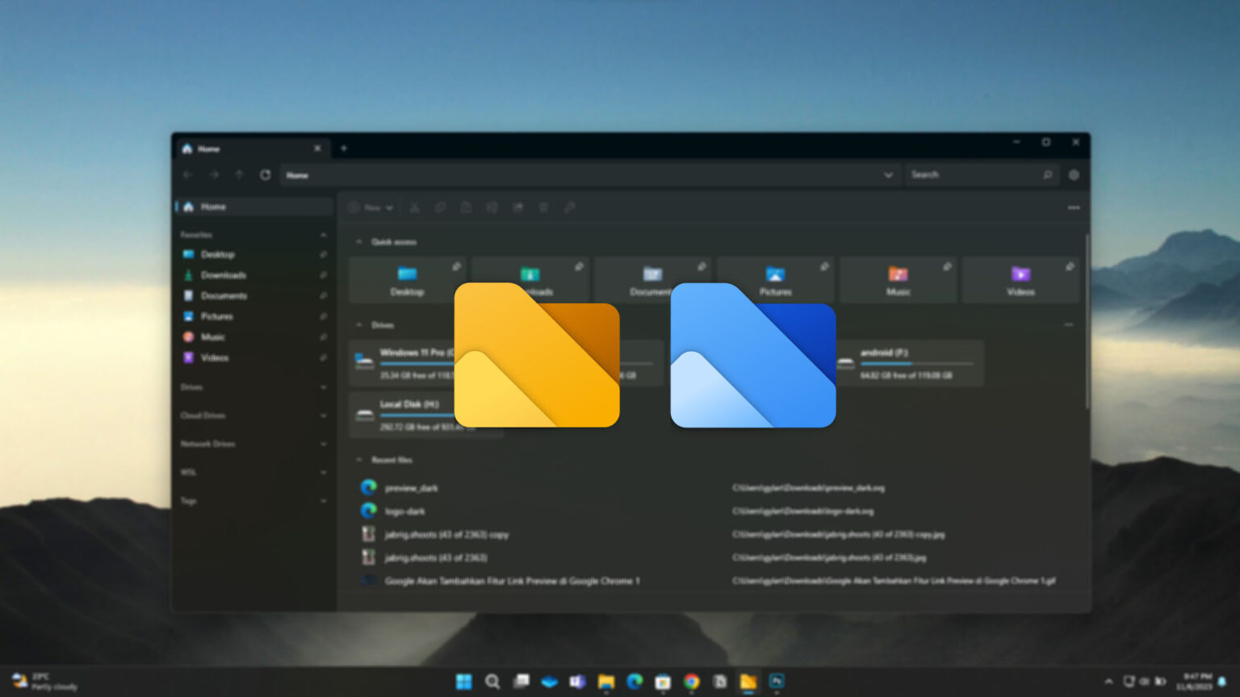1240x697 pixels.
Task: Collapse the Favorites sidebar section
Action: point(323,235)
